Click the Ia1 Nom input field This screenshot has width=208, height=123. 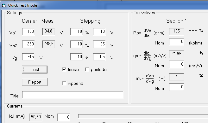(64, 117)
